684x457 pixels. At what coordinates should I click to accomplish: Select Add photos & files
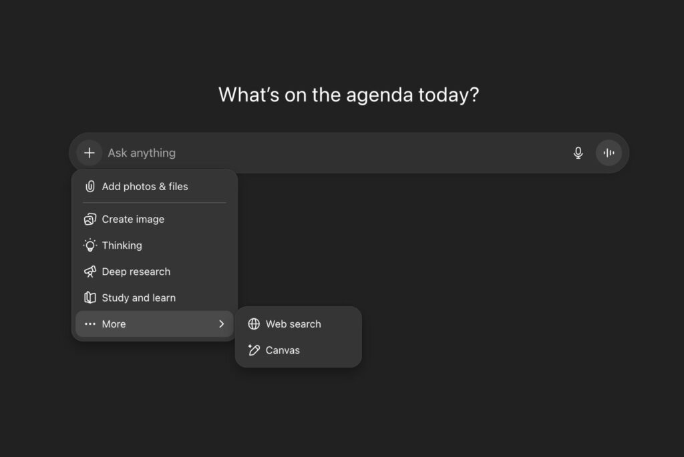point(145,187)
